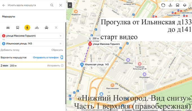
Task: Swap start and end points arrows
Action: [x=4, y=40]
